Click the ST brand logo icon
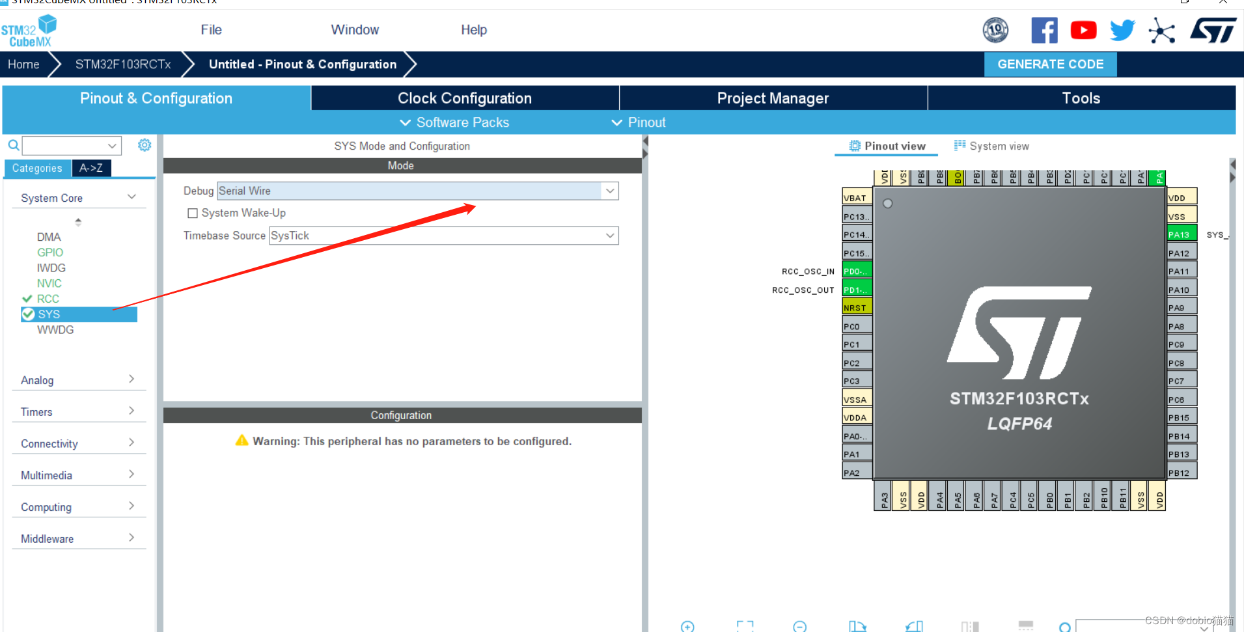1244x632 pixels. pos(1213,30)
